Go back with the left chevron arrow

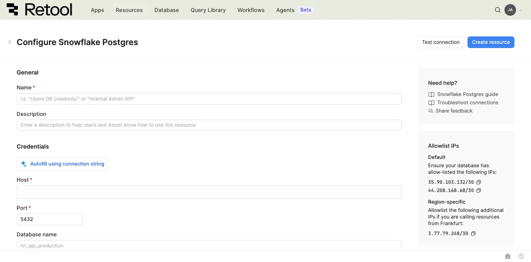(x=10, y=42)
